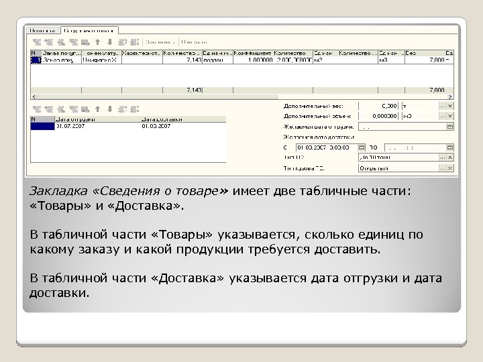Viewport: 483px width, 362px height.
Task: Click the 'Заполнить' toolbar button
Action: (x=160, y=42)
